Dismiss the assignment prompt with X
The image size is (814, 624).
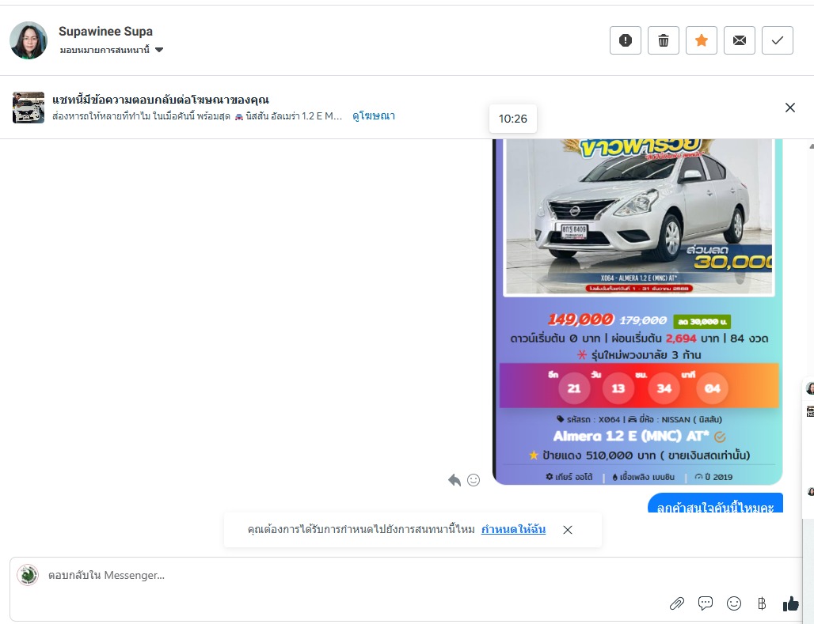pyautogui.click(x=568, y=530)
